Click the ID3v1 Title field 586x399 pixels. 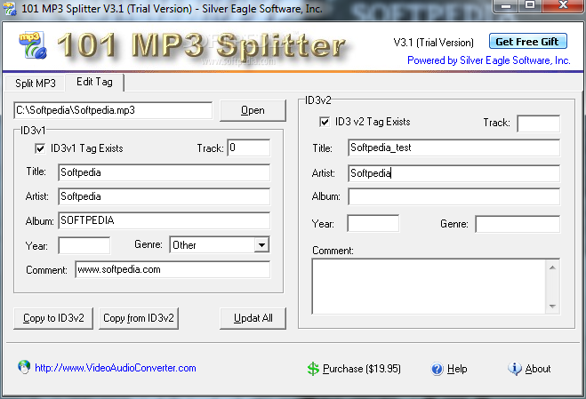point(164,172)
